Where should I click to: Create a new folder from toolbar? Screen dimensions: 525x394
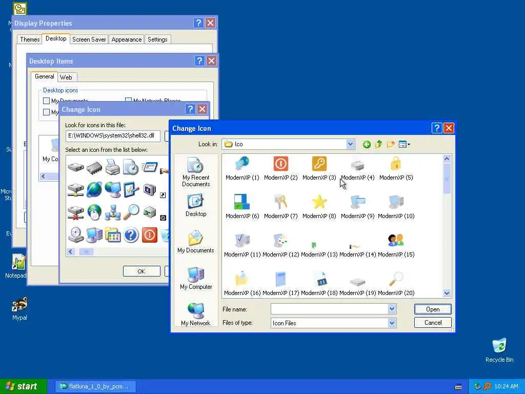(390, 144)
